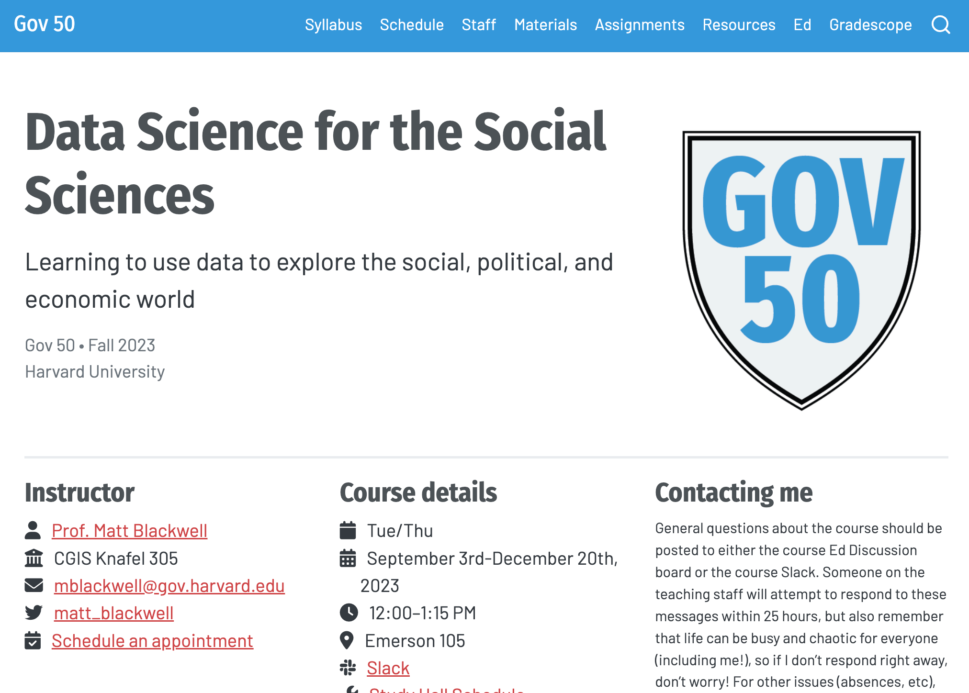Screen dimensions: 969x693
Task: Open the Syllabus page
Action: click(x=333, y=25)
